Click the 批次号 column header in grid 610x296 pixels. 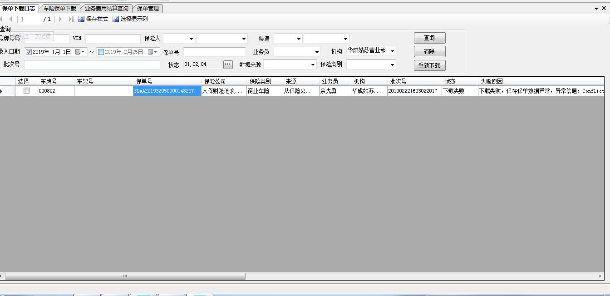414,81
